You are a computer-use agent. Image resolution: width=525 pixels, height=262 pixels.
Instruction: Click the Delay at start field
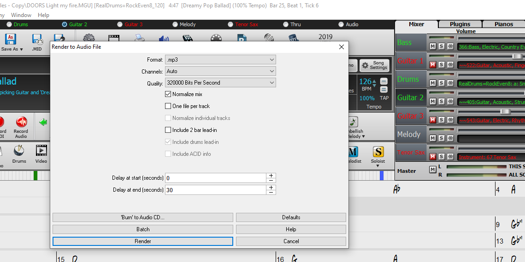(216, 178)
